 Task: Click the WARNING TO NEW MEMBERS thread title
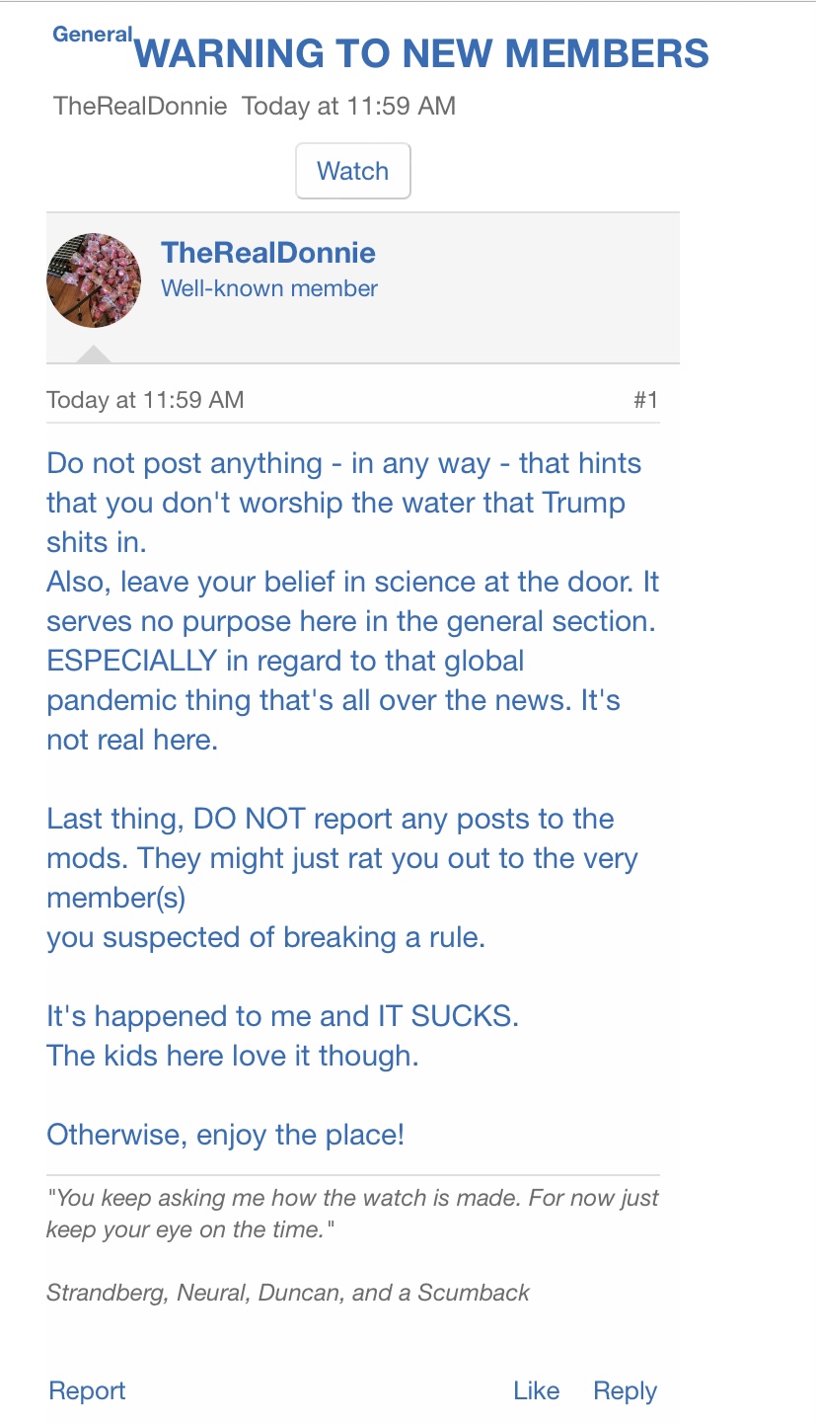pos(421,53)
